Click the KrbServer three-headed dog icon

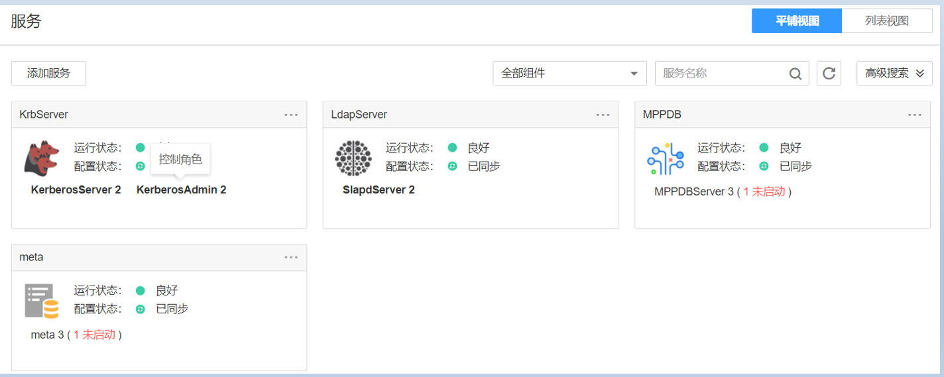(x=42, y=158)
